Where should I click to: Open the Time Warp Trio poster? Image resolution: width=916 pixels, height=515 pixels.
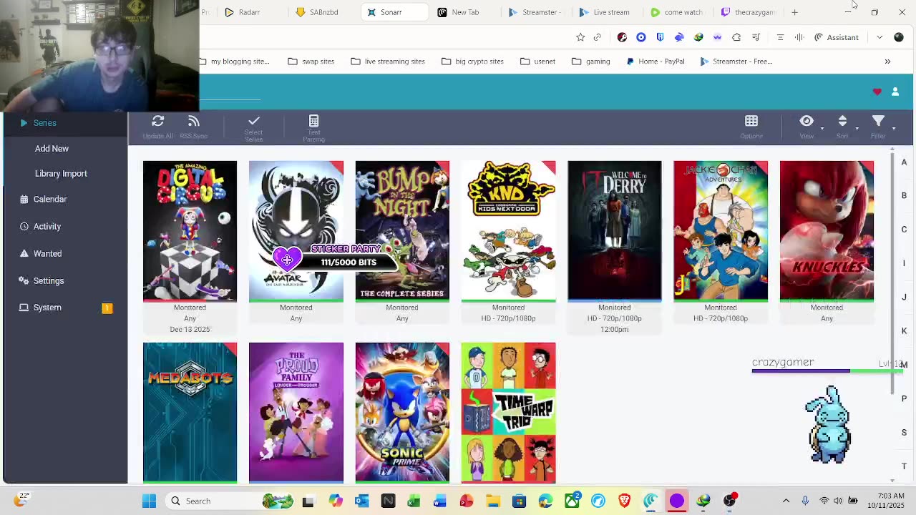coord(508,412)
